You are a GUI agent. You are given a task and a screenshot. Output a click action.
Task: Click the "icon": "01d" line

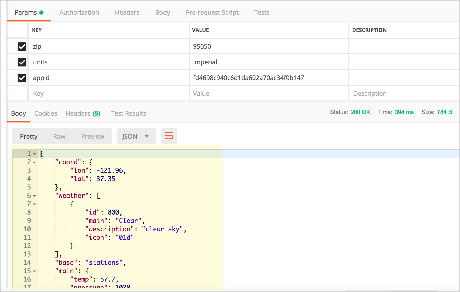point(109,238)
